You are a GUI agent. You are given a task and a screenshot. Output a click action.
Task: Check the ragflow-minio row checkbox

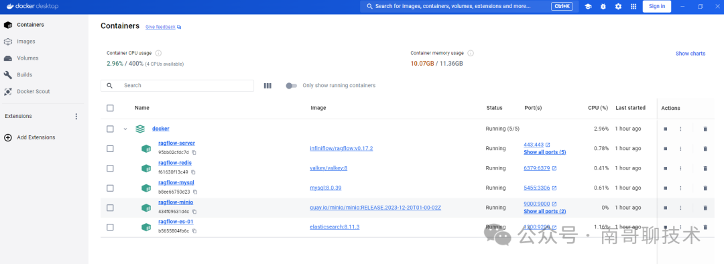point(110,208)
